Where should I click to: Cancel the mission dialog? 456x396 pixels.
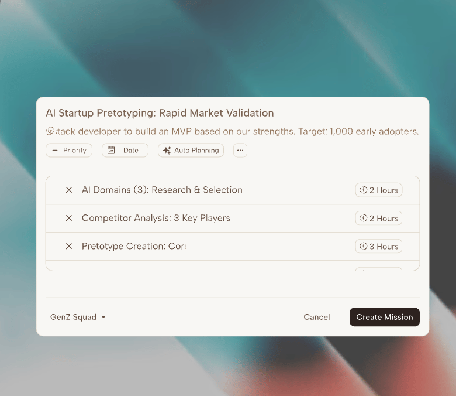click(317, 317)
